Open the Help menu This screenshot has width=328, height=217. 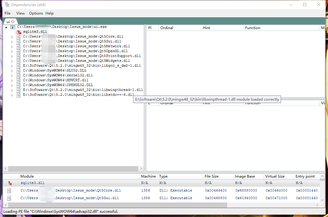coord(49,13)
